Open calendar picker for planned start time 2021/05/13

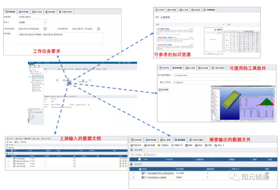(x=45, y=29)
